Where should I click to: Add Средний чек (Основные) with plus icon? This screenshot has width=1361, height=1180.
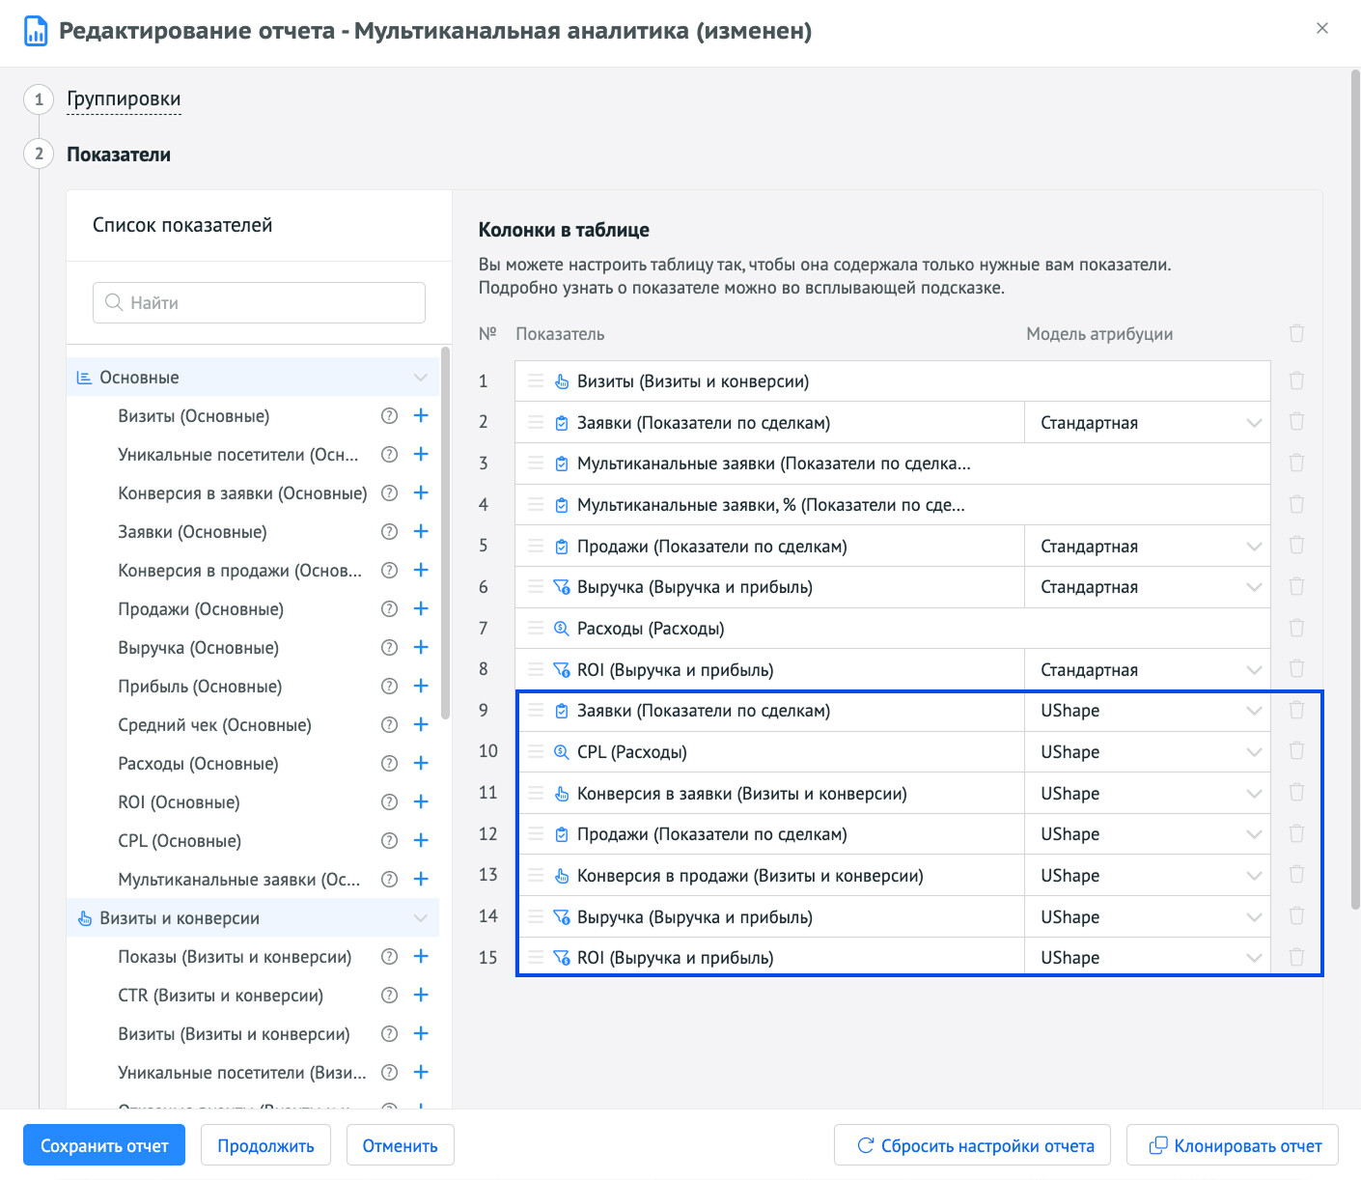point(421,724)
